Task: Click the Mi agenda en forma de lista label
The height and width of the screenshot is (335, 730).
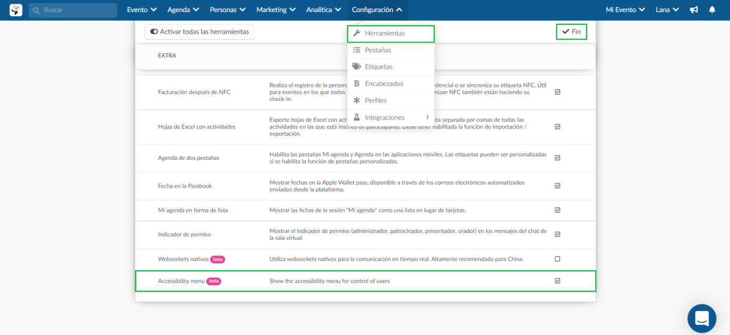Action: click(193, 210)
